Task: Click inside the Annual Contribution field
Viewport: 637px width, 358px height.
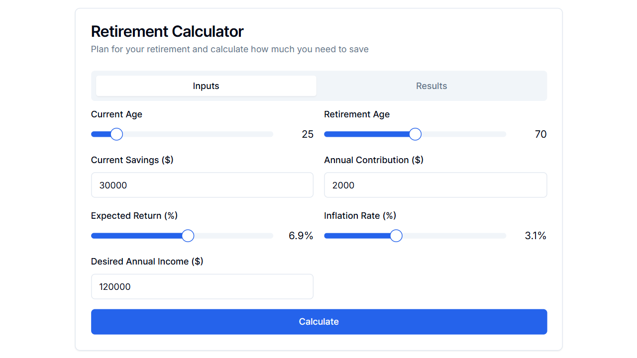Action: [x=435, y=184]
